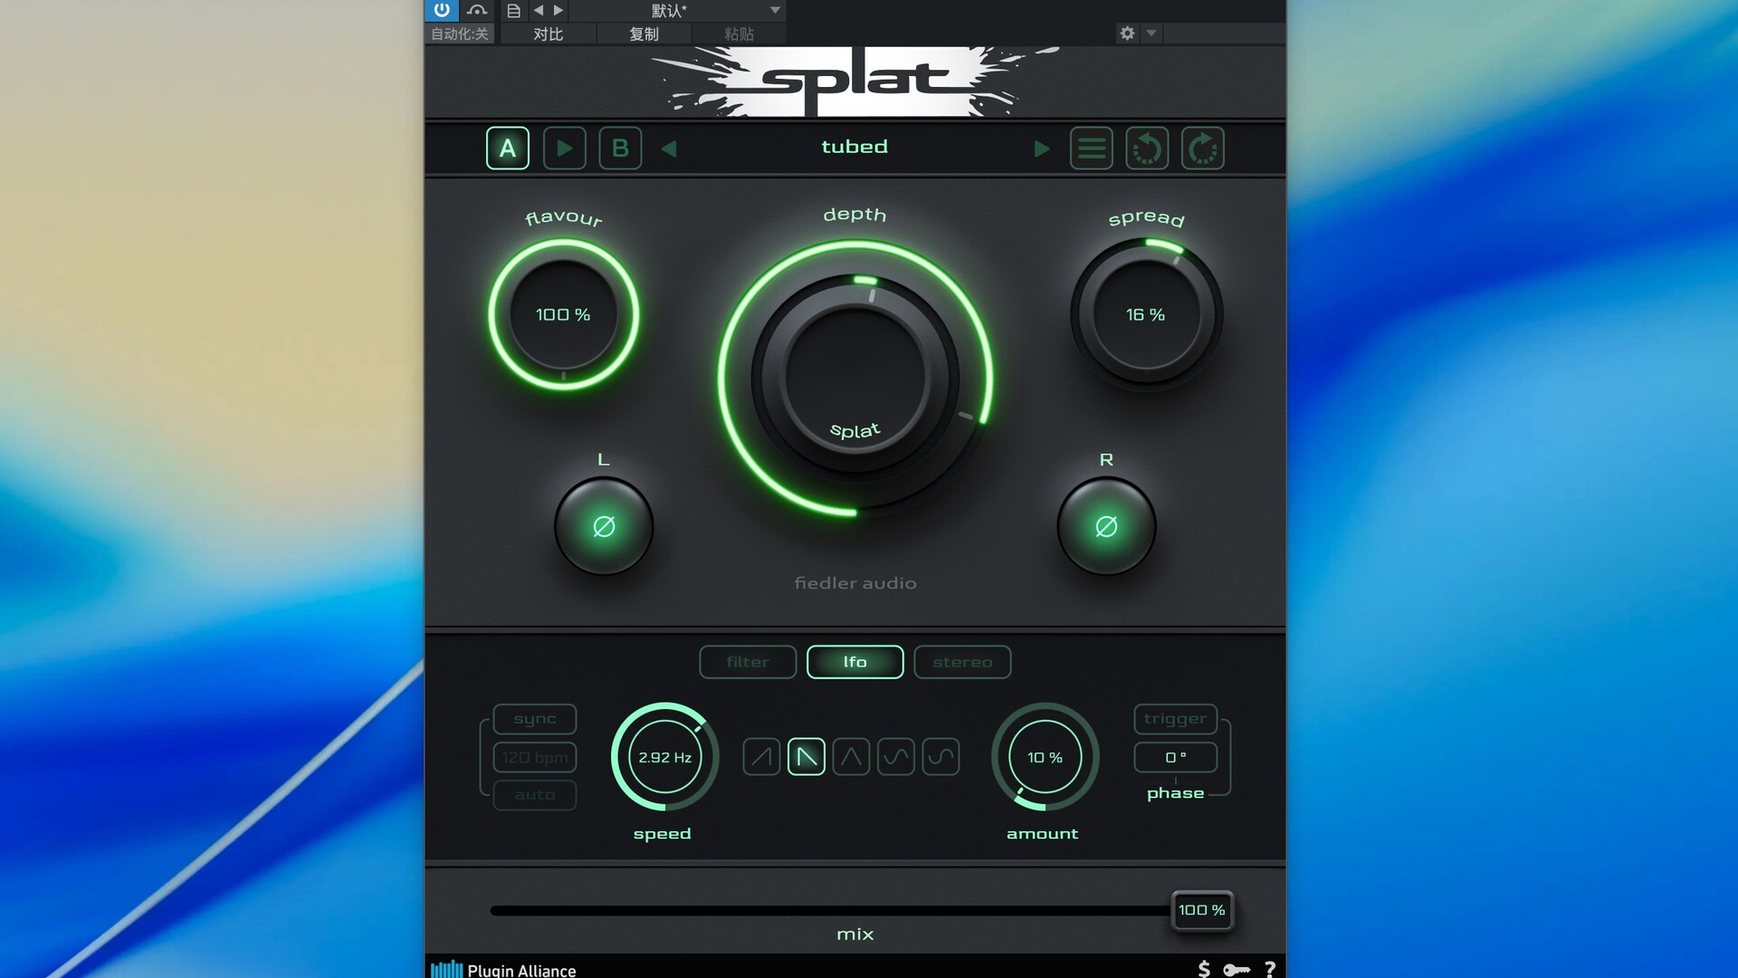Toggle the plugin power bypass button
Image resolution: width=1738 pixels, height=978 pixels.
click(442, 10)
